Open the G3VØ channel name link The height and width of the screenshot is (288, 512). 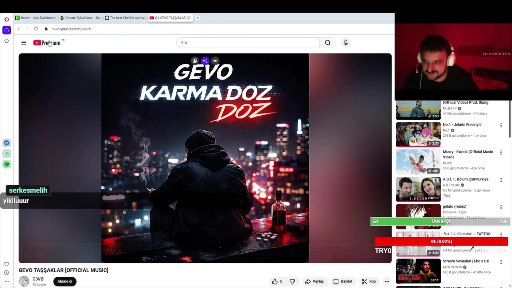(x=38, y=279)
